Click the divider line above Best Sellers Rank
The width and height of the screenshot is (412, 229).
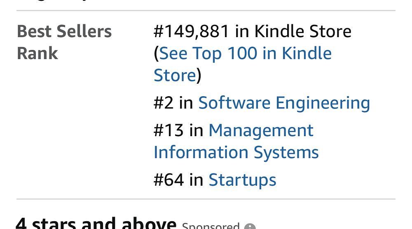click(206, 10)
